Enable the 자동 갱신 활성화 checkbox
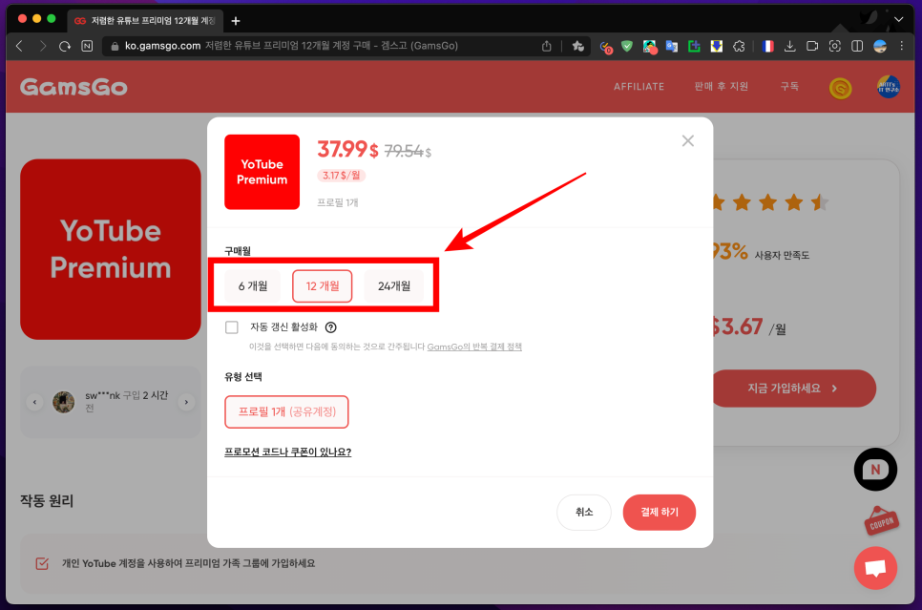Viewport: 922px width, 610px height. [232, 327]
